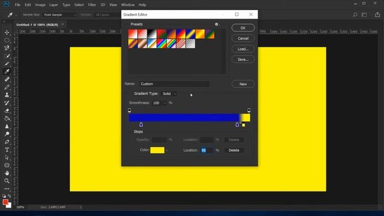Screen dimensions: 384x216
Task: Choose the transparent checkerboard gradient preset
Action: 191,44
